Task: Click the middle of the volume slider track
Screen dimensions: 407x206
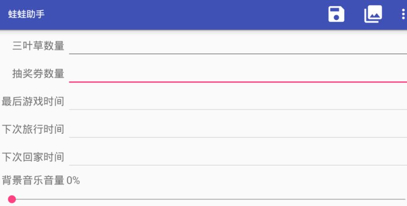Action: [x=208, y=199]
